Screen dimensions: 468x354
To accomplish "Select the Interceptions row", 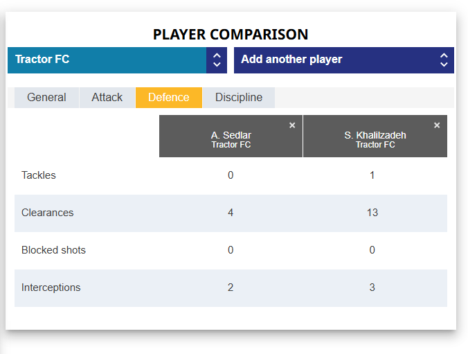I will tap(51, 287).
